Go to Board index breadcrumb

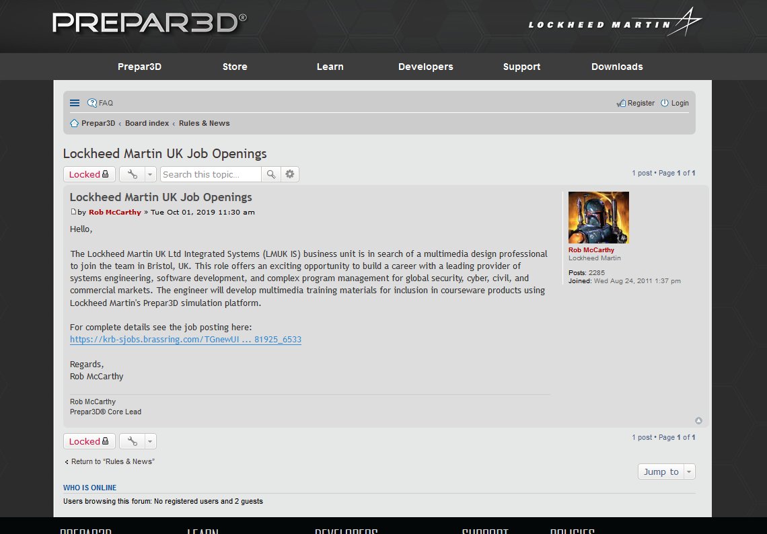tap(147, 123)
